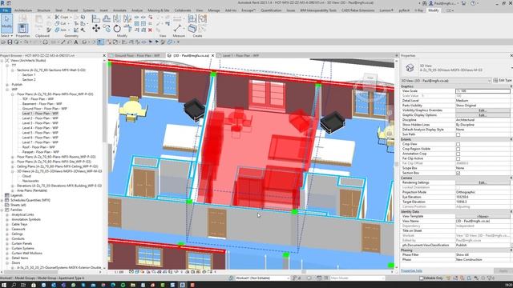Toggle the Crop Region Visible checkbox

[458, 149]
